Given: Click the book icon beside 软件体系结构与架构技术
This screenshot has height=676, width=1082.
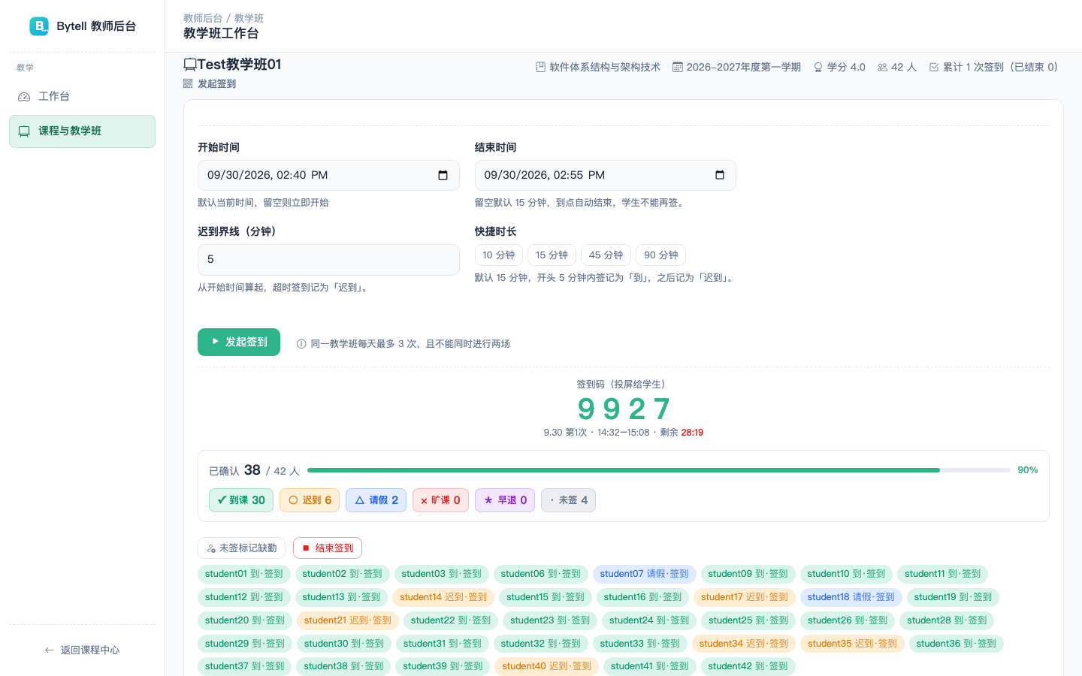Looking at the screenshot, I should pos(540,67).
